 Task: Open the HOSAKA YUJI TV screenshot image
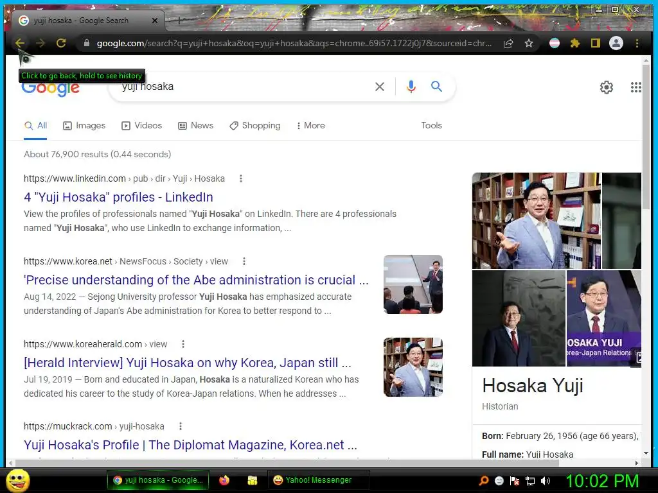click(x=604, y=318)
